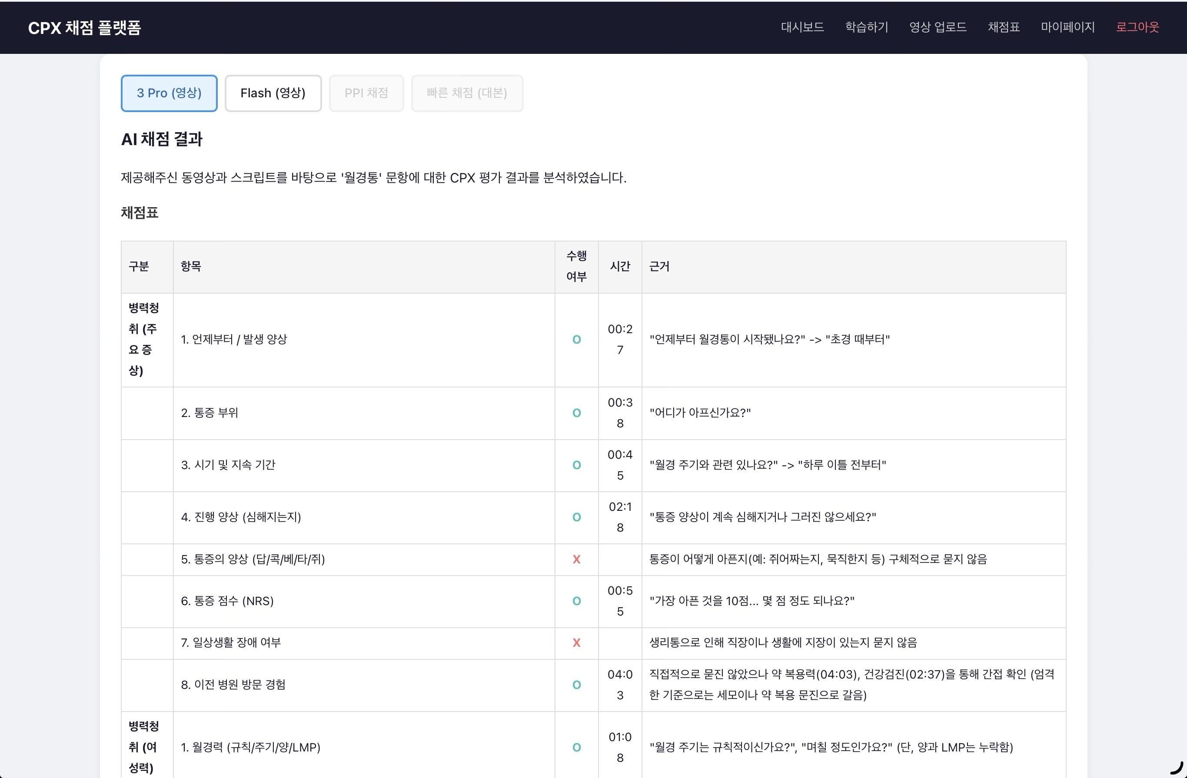Select the 3 Pro (영상) tab

tap(169, 93)
